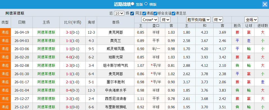Click score 3-2(1-0) on 25-12-27
The width and height of the screenshot is (269, 110).
(73, 98)
